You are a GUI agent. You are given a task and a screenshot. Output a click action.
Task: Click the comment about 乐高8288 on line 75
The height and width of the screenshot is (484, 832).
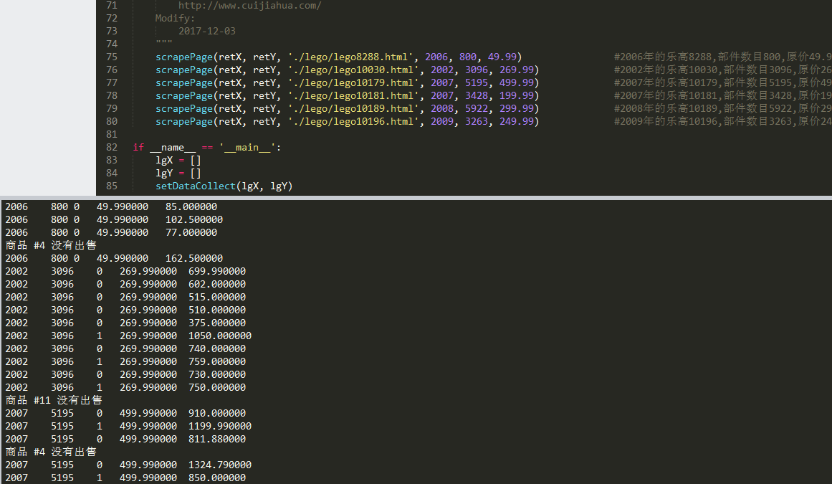(722, 57)
